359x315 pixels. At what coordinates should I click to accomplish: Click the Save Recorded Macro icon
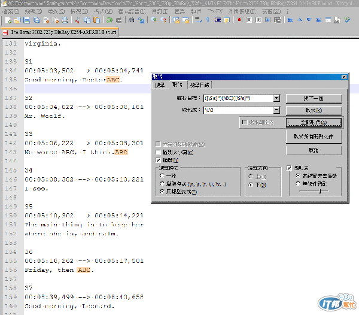point(277,20)
